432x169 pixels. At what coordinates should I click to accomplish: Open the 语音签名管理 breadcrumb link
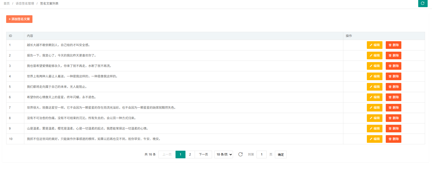point(25,4)
